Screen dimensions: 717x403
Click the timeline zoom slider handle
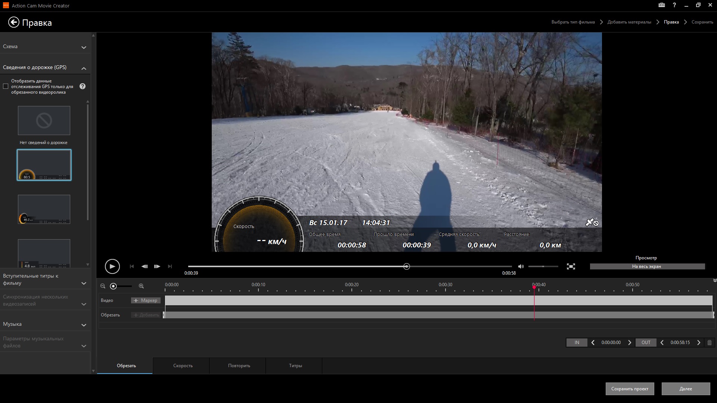click(114, 286)
